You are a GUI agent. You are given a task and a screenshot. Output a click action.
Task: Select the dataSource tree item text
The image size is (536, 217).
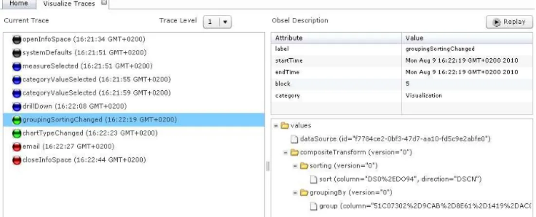click(x=395, y=139)
